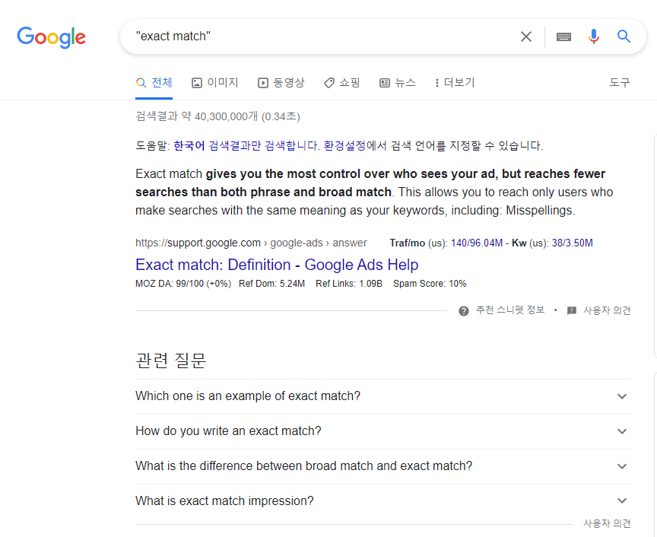
Task: Switch to the 이미지 tab
Action: click(x=214, y=83)
